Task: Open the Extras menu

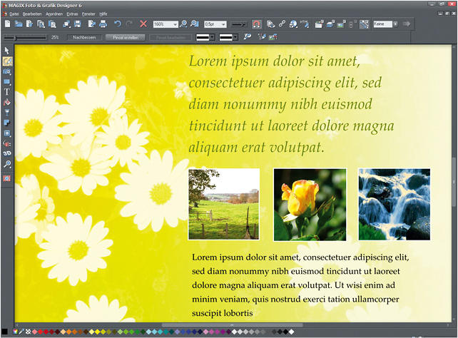Action: point(72,14)
